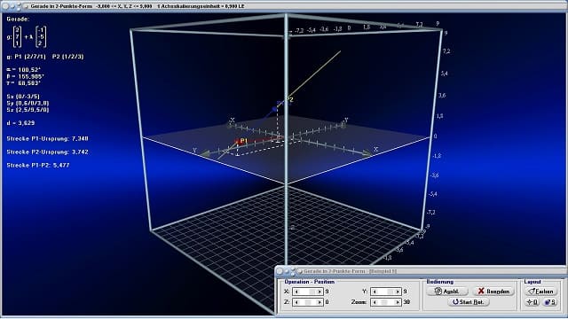Open the Farben colors dialog

(540, 292)
